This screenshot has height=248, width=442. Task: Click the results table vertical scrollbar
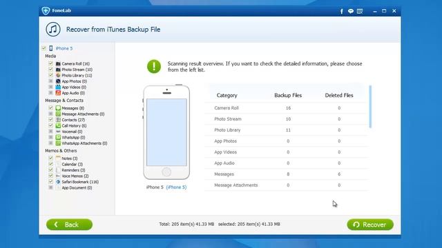click(x=370, y=107)
